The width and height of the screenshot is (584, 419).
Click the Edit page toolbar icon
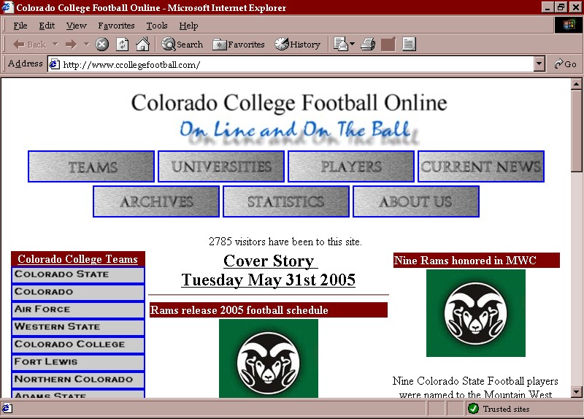pyautogui.click(x=388, y=45)
